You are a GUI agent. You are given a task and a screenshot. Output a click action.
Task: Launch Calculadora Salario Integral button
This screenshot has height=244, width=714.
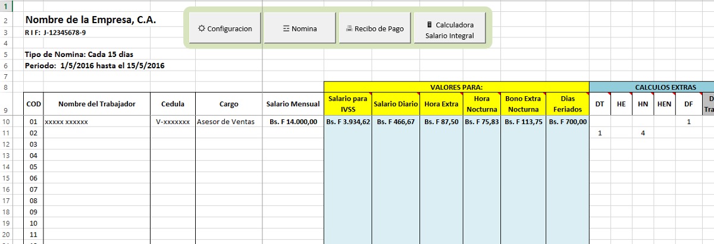tap(450, 28)
